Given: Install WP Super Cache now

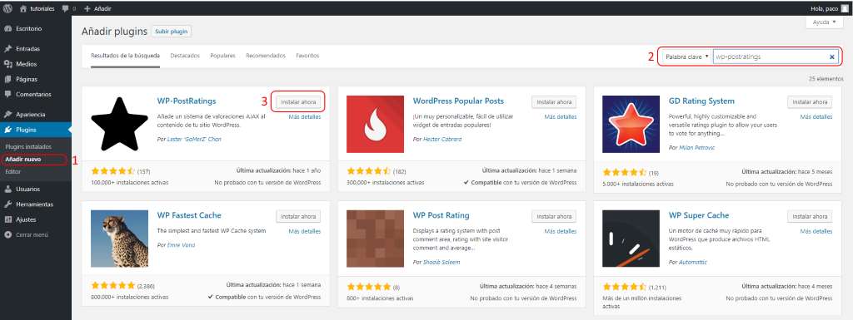Looking at the screenshot, I should click(x=810, y=216).
